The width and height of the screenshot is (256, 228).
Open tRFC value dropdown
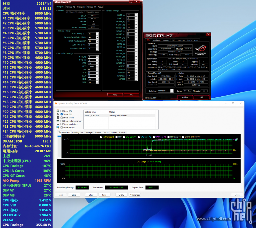tap(97, 63)
